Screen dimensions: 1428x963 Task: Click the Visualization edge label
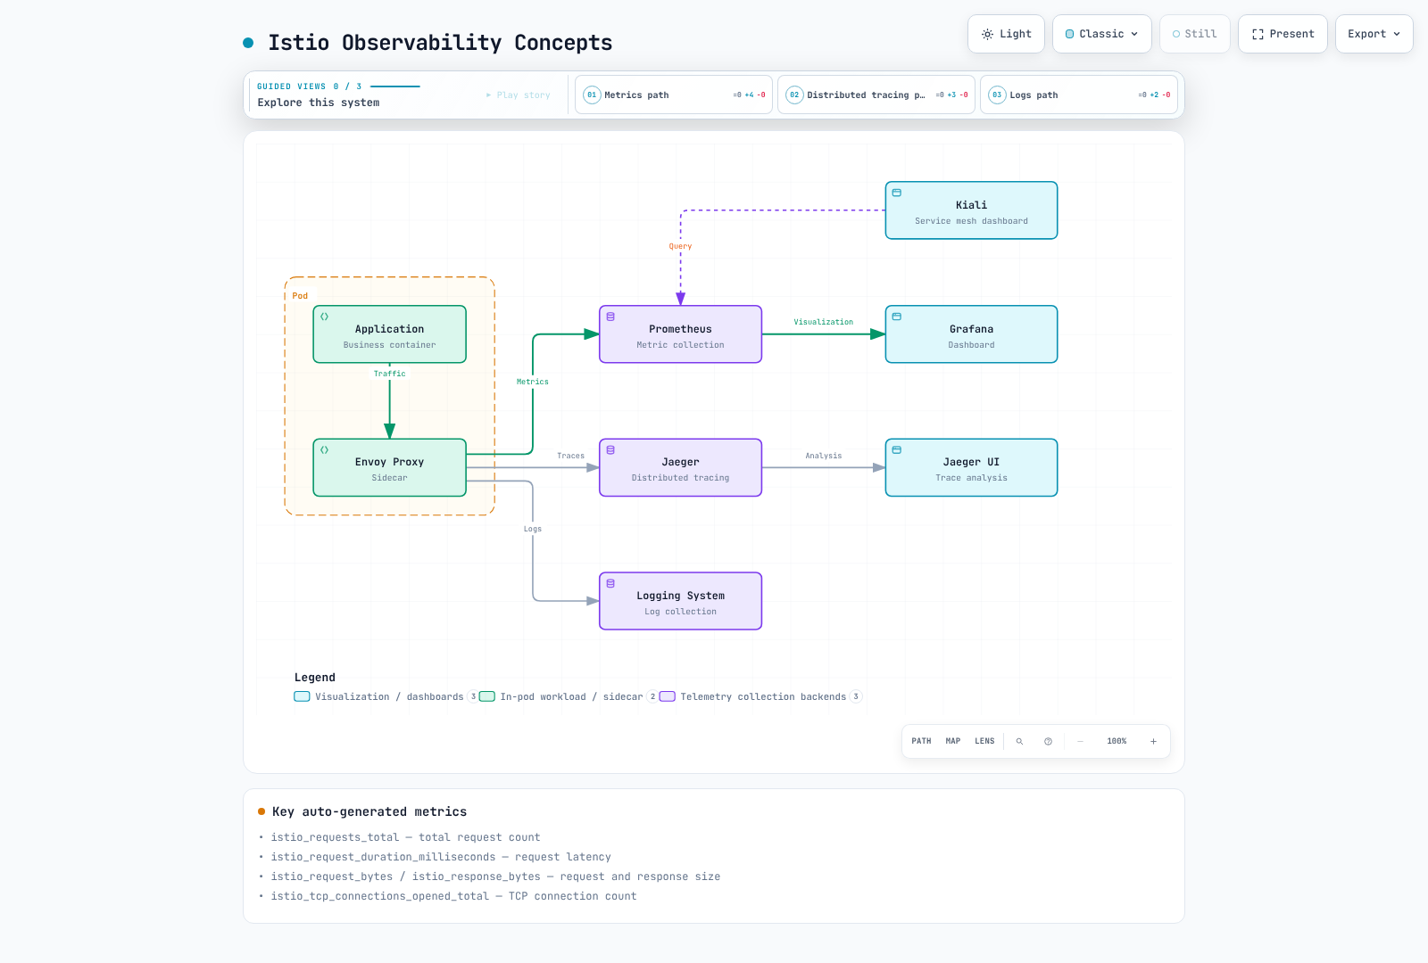coord(823,322)
